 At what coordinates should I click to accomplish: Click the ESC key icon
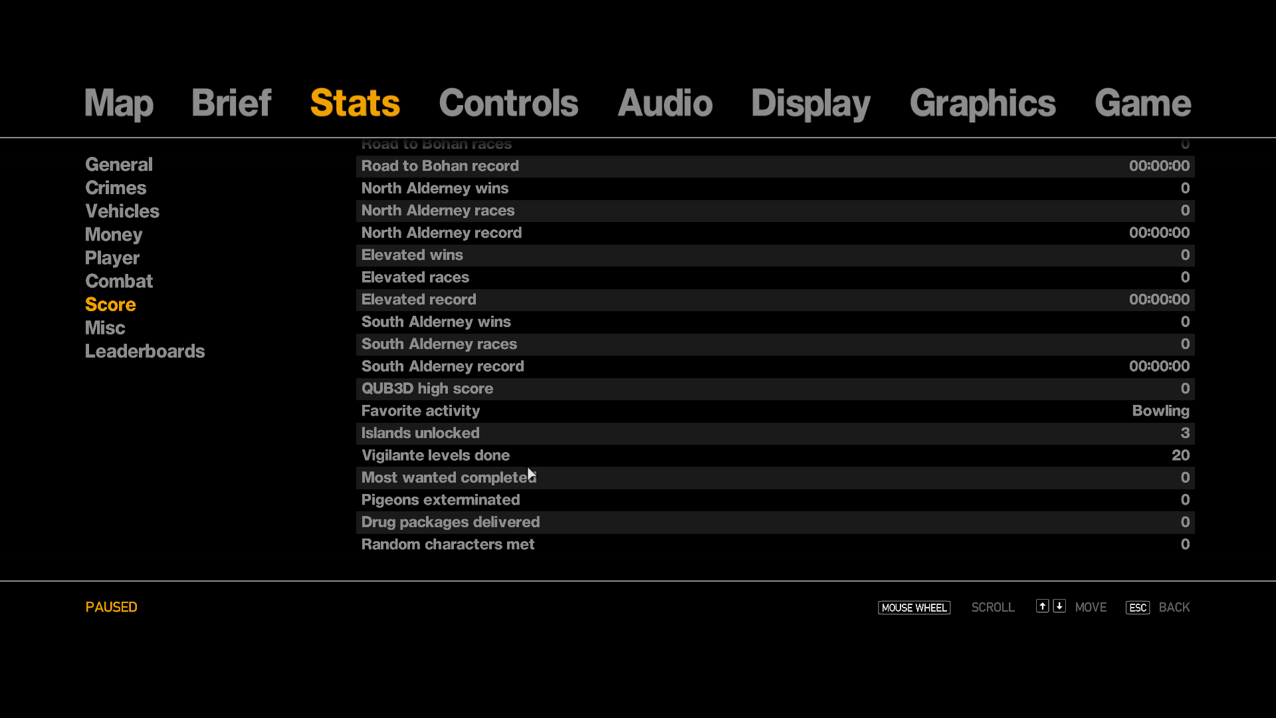1138,608
